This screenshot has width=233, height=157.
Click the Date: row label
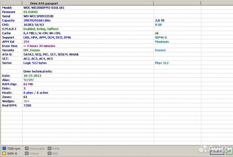6,76
